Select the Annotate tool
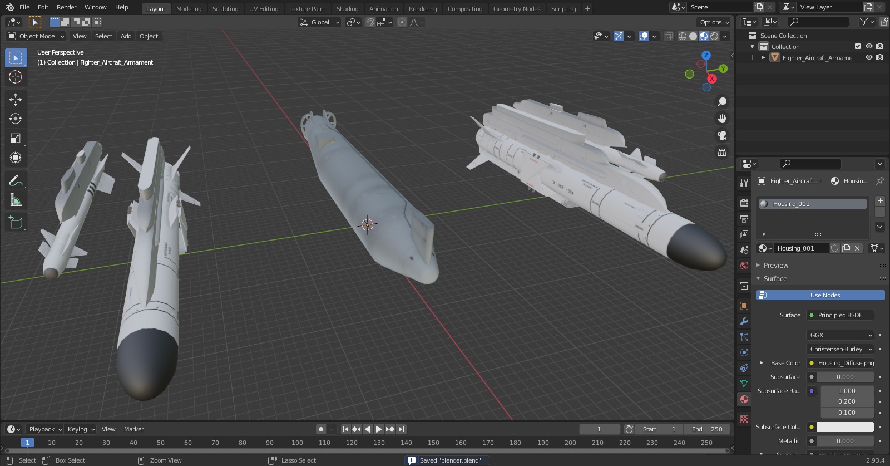890x466 pixels. point(16,180)
